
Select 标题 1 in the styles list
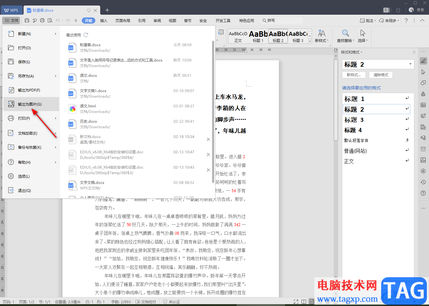[x=377, y=99]
